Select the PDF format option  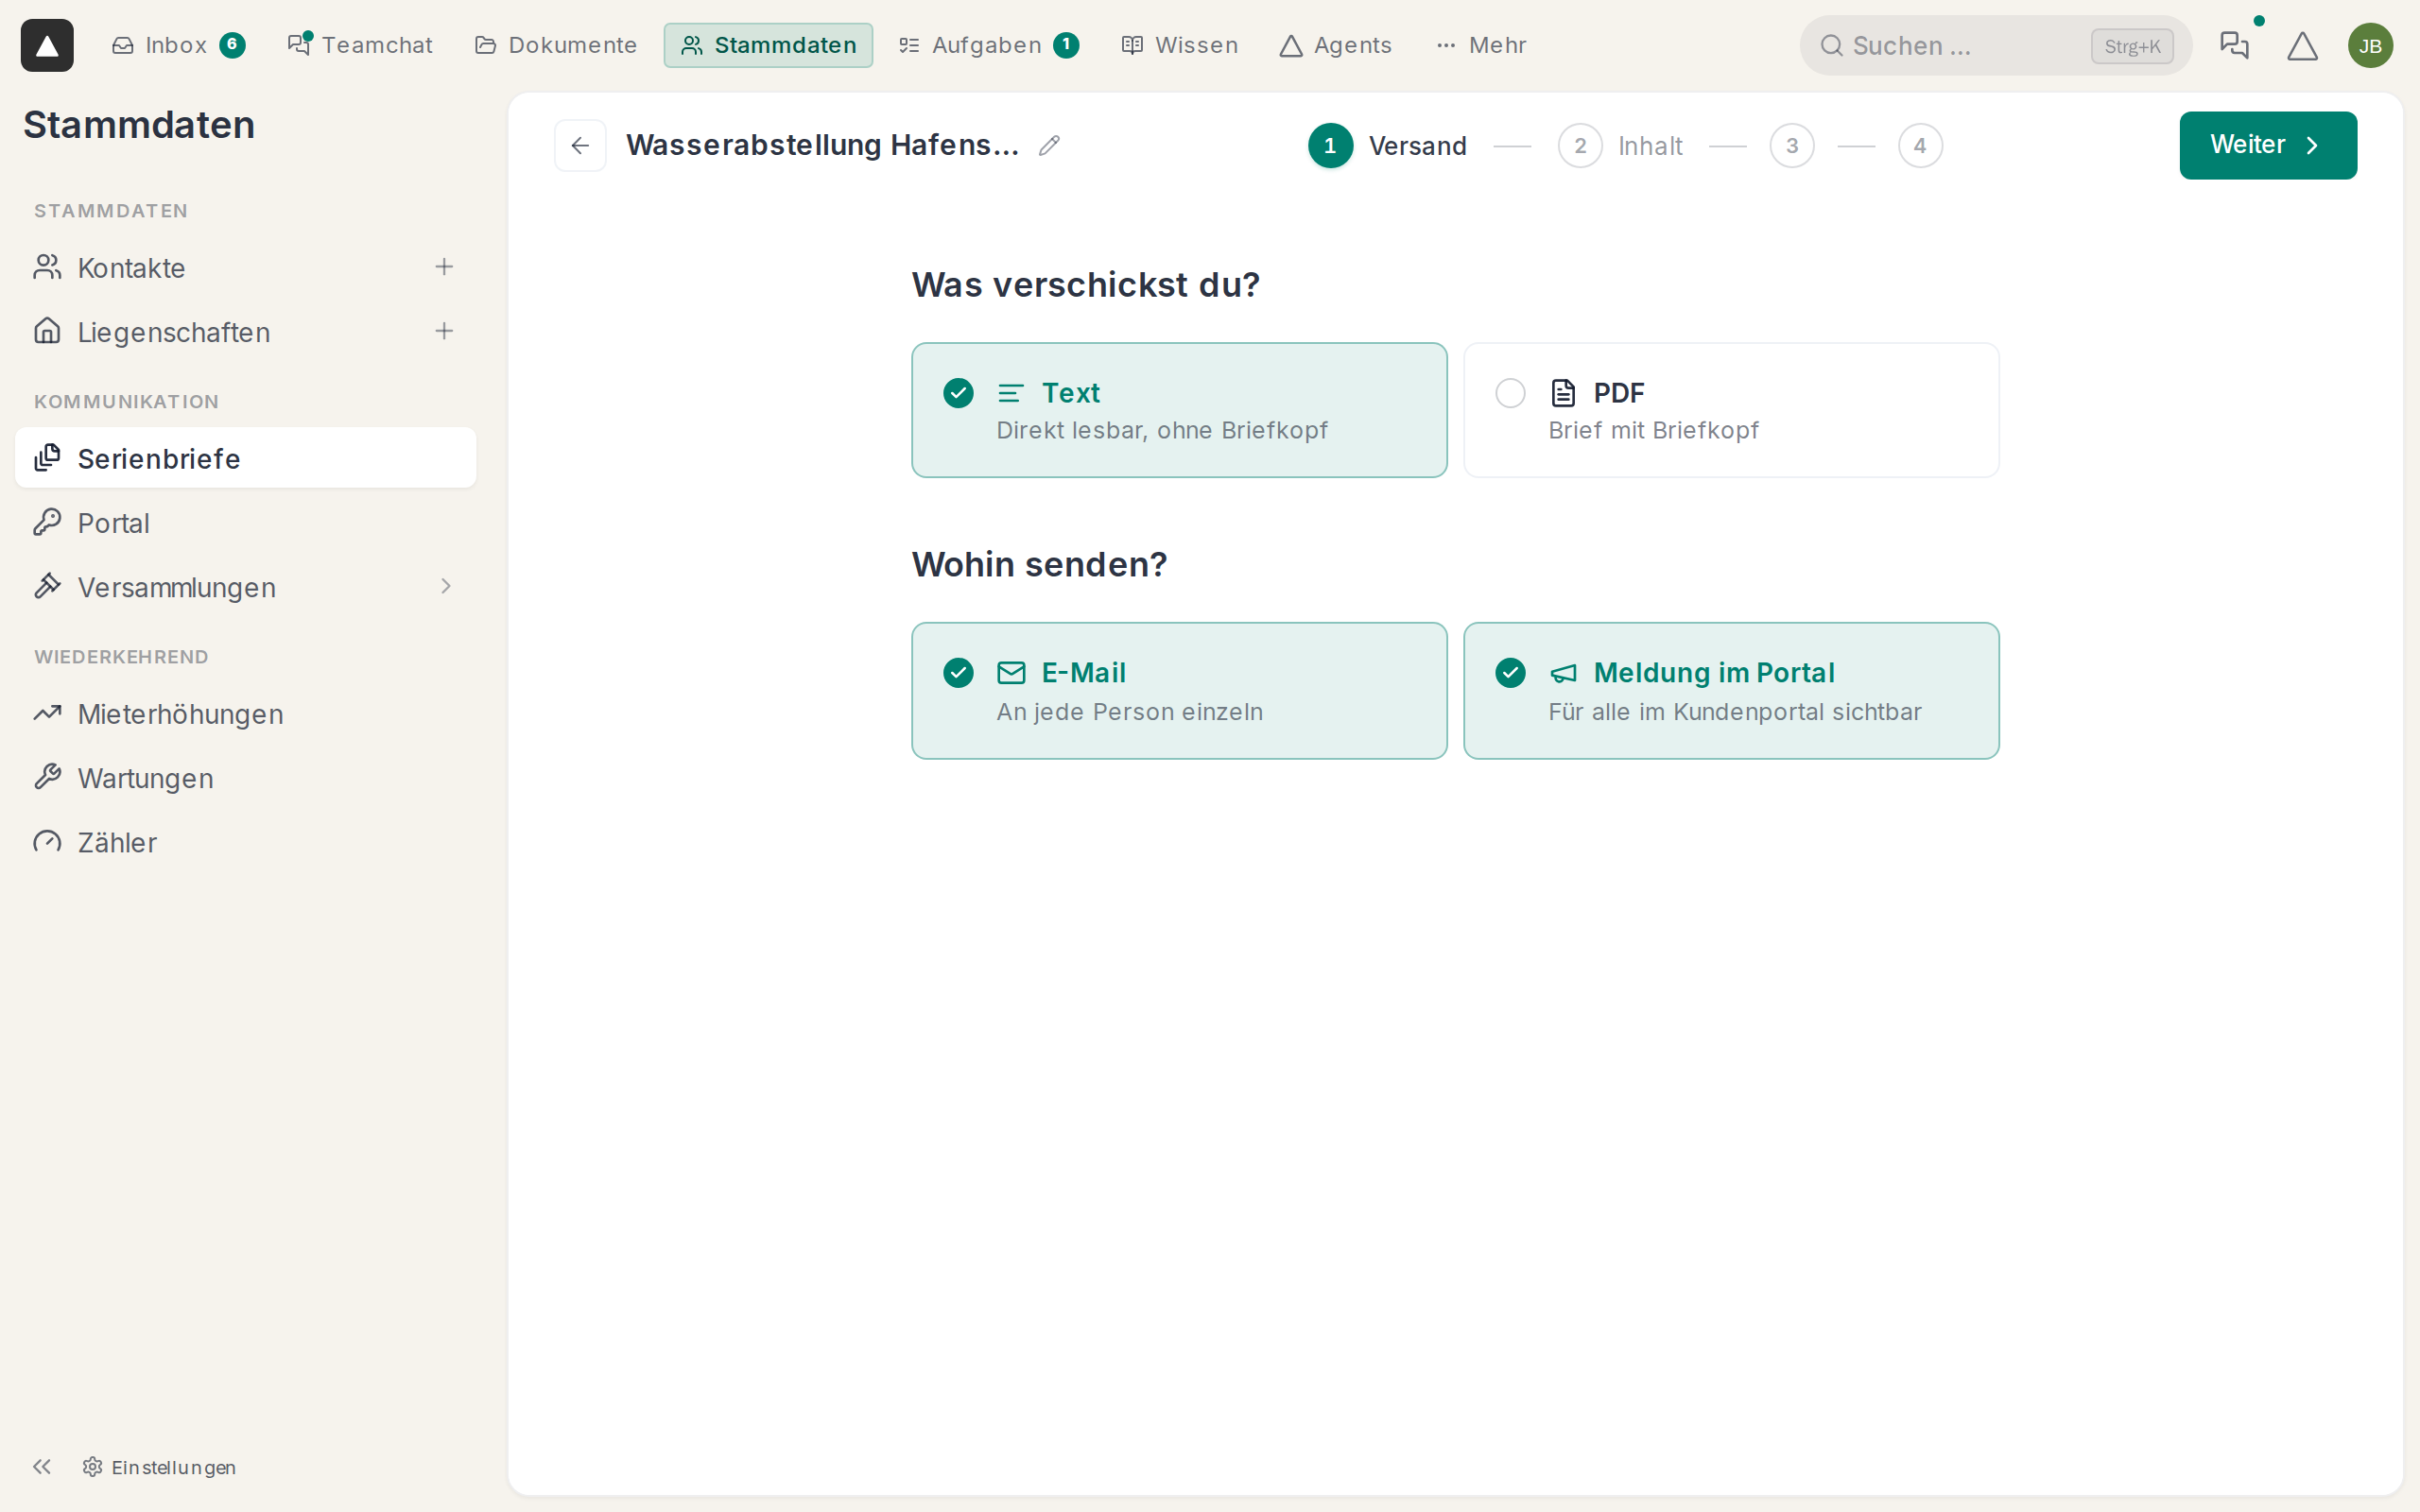click(x=1731, y=410)
